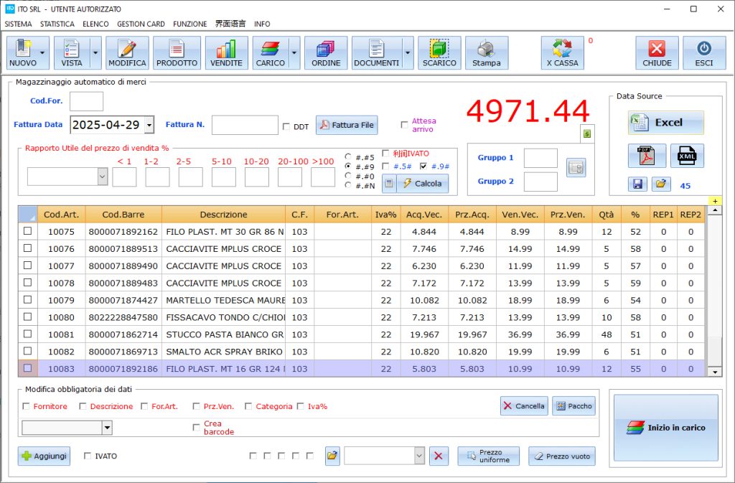Click the Excel data source button
The width and height of the screenshot is (735, 483).
coord(666,123)
